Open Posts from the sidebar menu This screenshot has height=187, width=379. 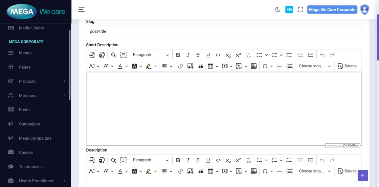coord(24,110)
